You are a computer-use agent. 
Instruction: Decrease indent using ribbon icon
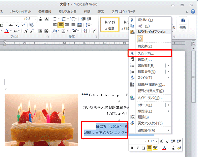pyautogui.click(x=83, y=19)
